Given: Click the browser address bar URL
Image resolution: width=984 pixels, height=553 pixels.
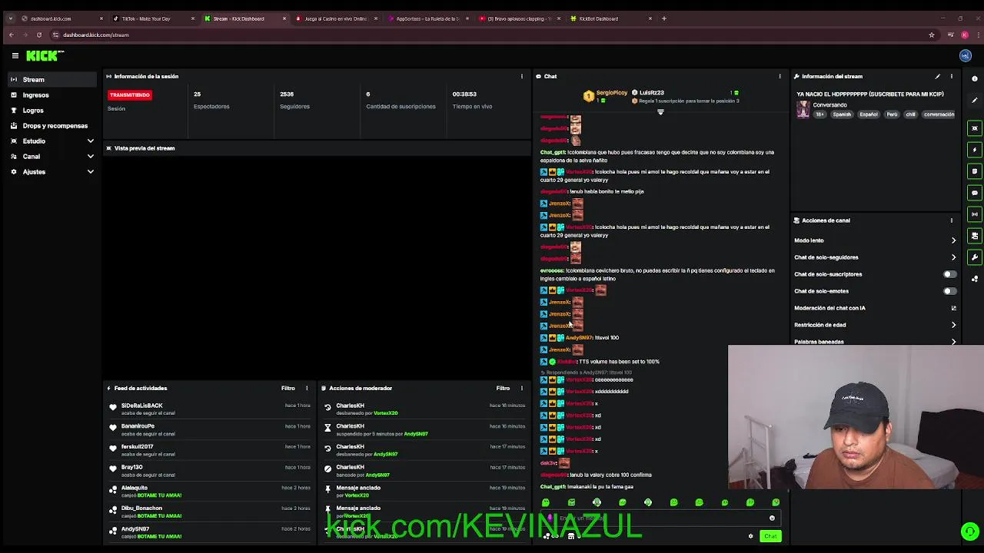Looking at the screenshot, I should click(96, 35).
